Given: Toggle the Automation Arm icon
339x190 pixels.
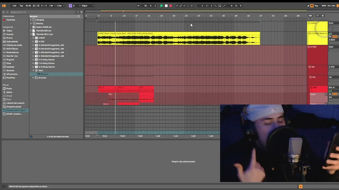Looking at the screenshot, I should click(x=181, y=6).
